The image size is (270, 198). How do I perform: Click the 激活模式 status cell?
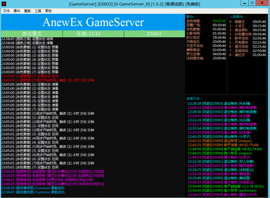(x=31, y=34)
